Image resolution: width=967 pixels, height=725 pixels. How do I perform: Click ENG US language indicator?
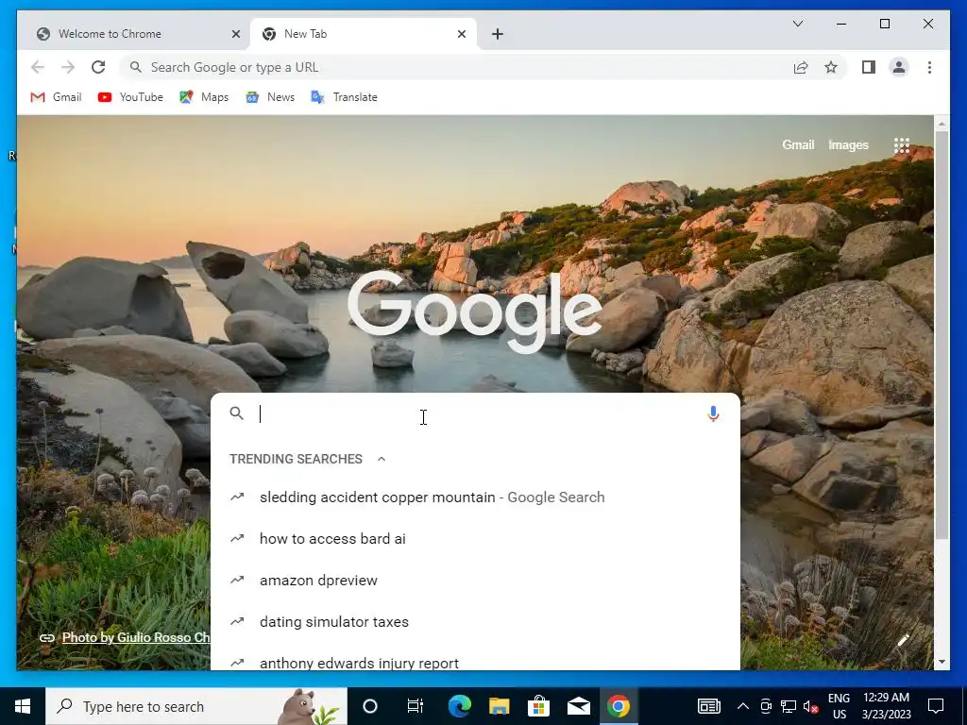[x=839, y=706]
